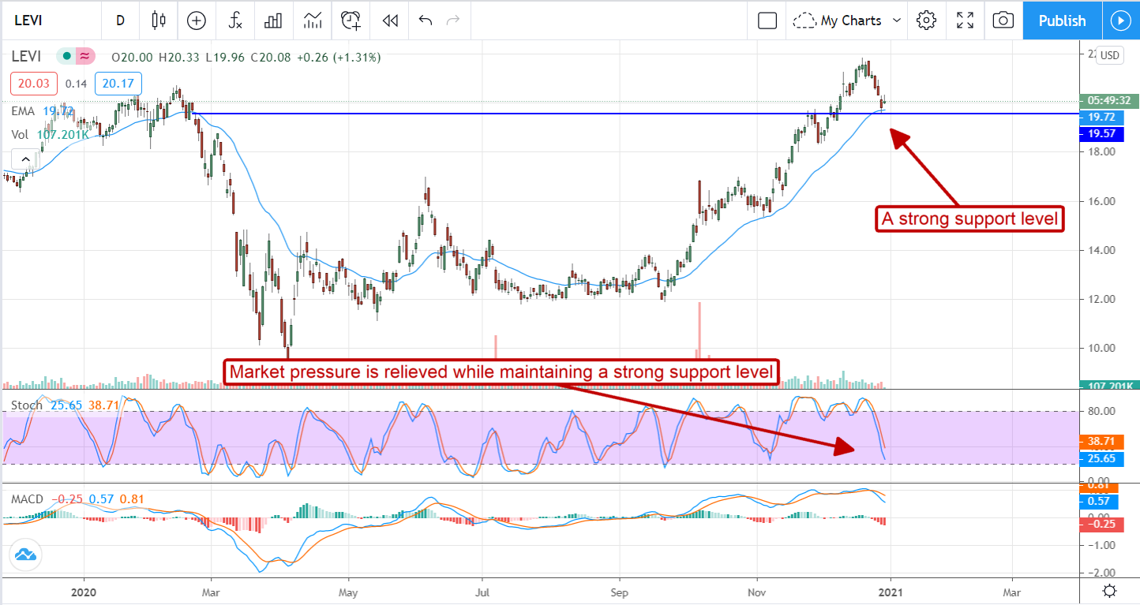Viewport: 1140px width, 605px height.
Task: Click the compare or add symbol icon
Action: (196, 21)
